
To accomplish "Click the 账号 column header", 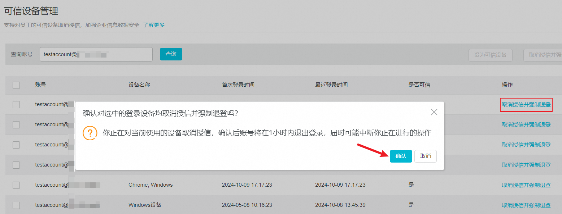I will tap(40, 85).
